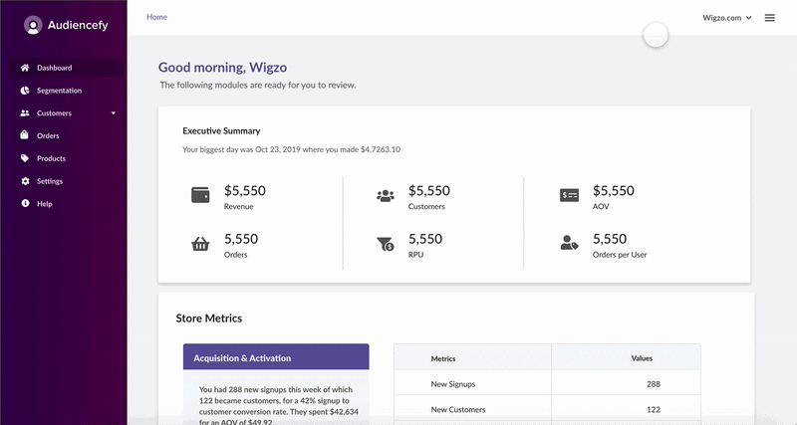Open the Wigzo.com account dropdown

(x=727, y=18)
